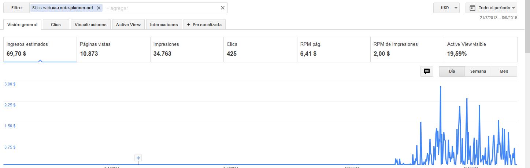The image size is (530, 168).
Task: Toggle chart grouping to Mes
Action: point(504,71)
